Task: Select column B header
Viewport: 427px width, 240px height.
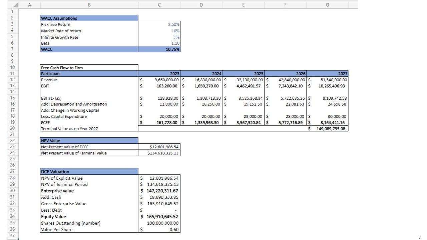Action: point(89,5)
